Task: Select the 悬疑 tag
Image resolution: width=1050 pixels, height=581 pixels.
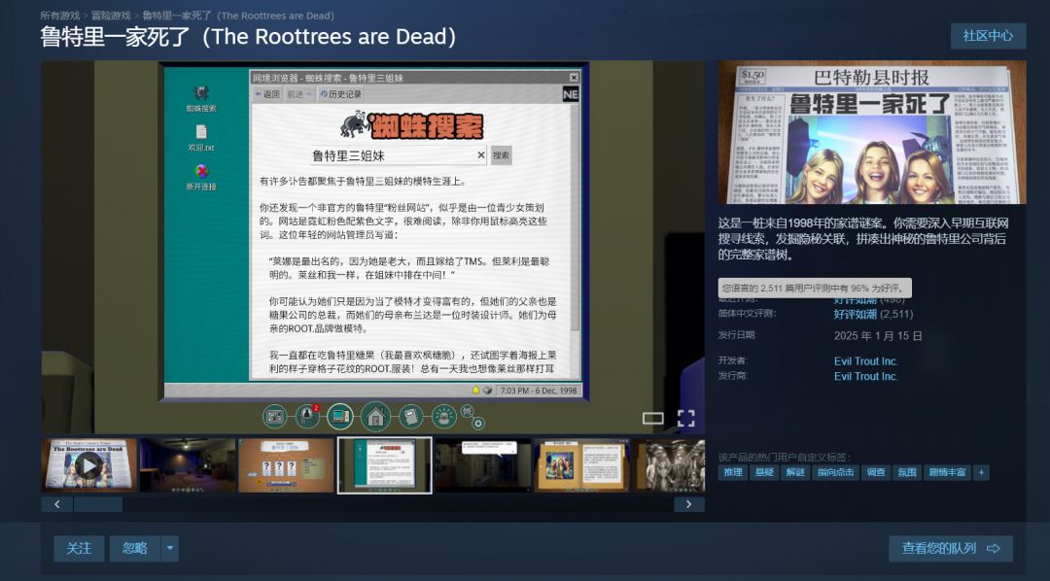Action: pos(764,472)
